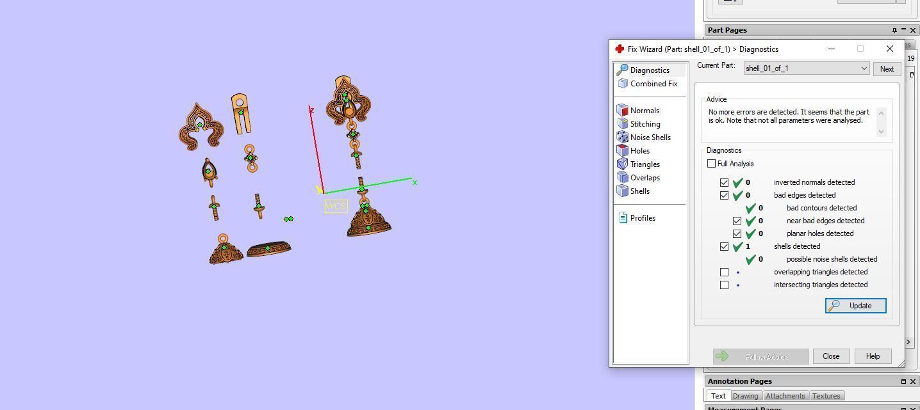Select the U-shaped clasp part
The height and width of the screenshot is (410, 920).
point(241,114)
